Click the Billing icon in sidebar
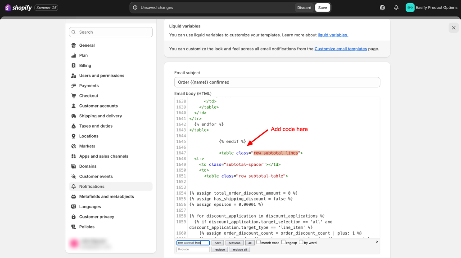Image resolution: width=461 pixels, height=258 pixels. (73, 66)
